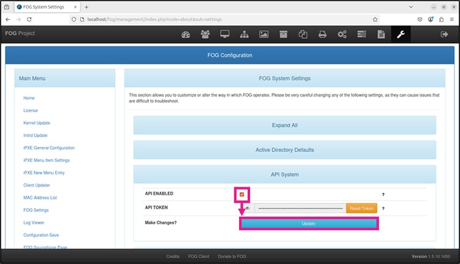Open the Snapins copy icon

point(303,34)
